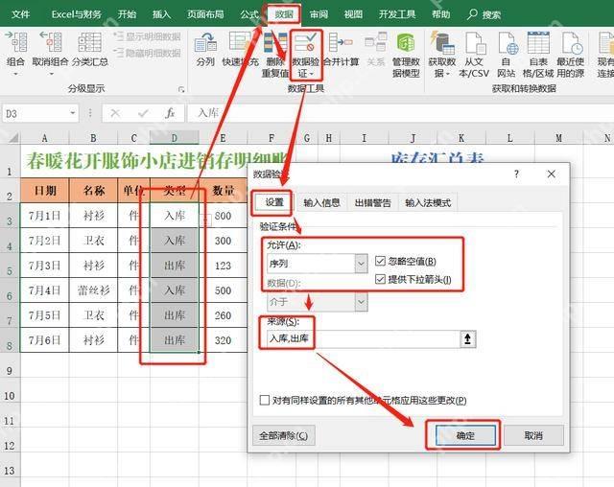Image resolution: width=614 pixels, height=487 pixels.
Task: Open 出错警告 tab in dialog
Action: tap(372, 202)
